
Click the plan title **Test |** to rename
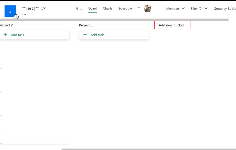tap(30, 8)
